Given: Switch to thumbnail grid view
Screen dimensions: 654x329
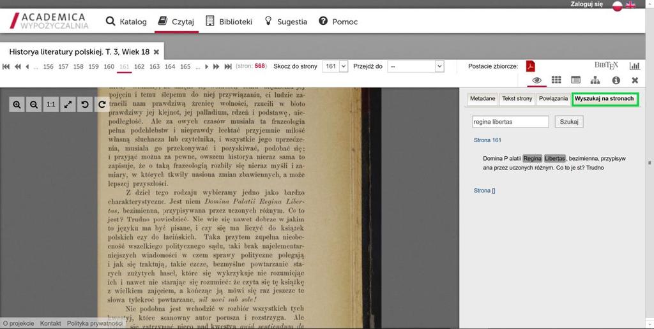Looking at the screenshot, I should [556, 80].
